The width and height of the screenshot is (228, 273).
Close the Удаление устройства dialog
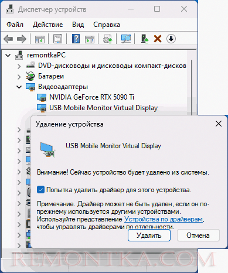219,124
